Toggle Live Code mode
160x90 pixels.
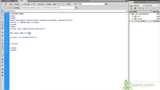point(26,4)
